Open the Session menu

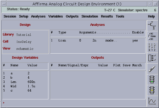point(10,16)
